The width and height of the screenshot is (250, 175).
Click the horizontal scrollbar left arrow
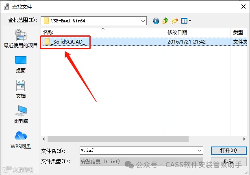coord(44,139)
